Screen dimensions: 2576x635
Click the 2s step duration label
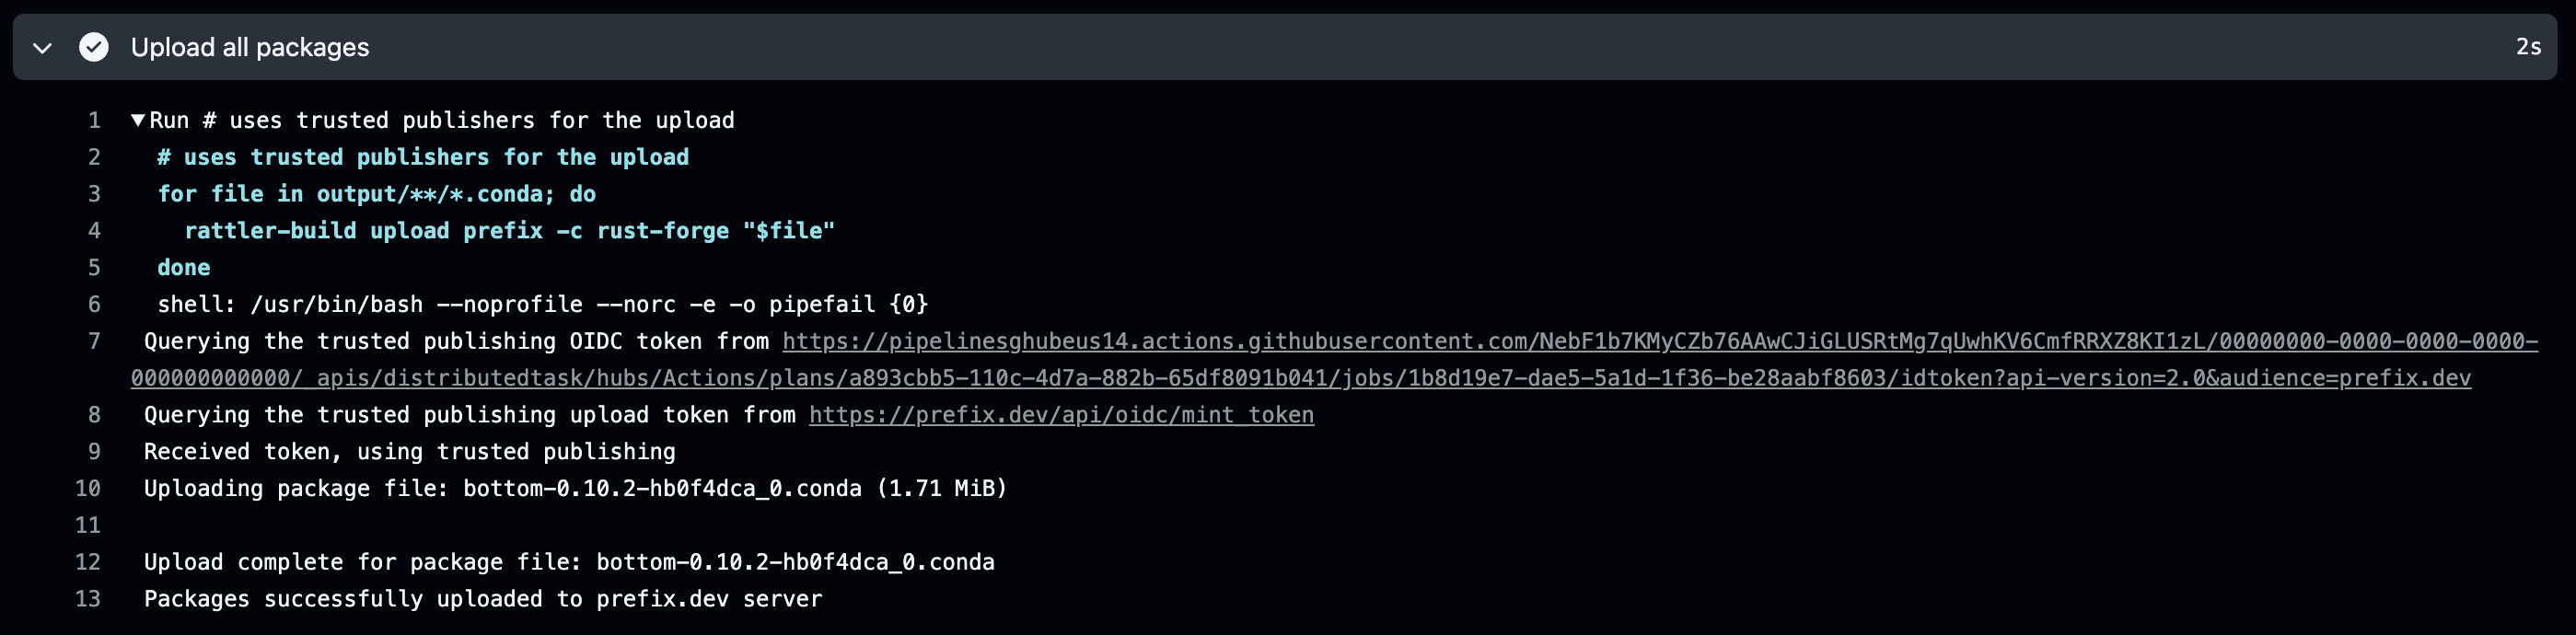click(2528, 48)
